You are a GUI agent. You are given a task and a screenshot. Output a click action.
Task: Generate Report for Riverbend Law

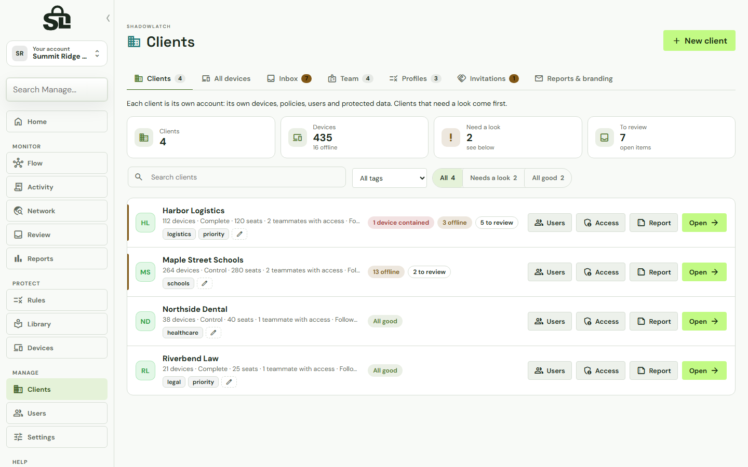(653, 370)
